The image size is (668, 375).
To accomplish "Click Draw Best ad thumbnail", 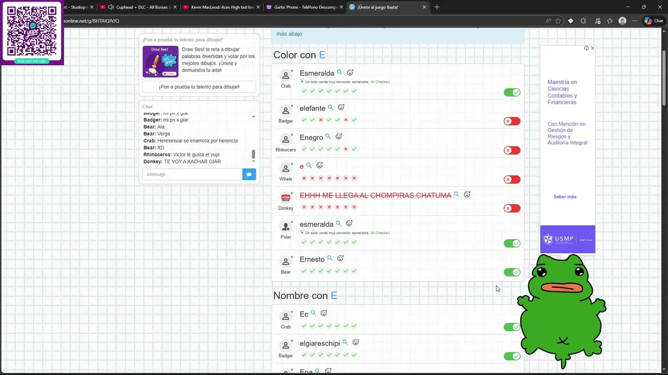I will click(160, 61).
